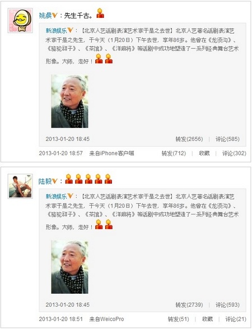This screenshot has width=252, height=329.
Task: Open 陆毅's profile avatar
Action: pyautogui.click(x=20, y=186)
